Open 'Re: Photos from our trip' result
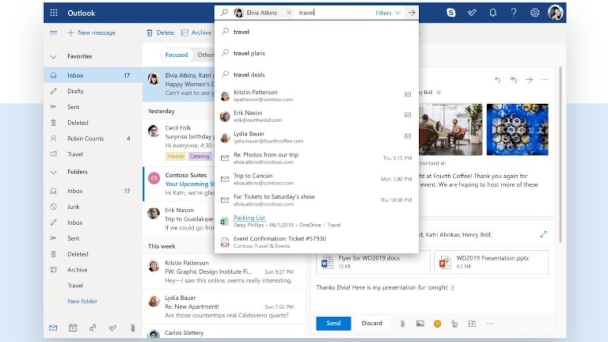The width and height of the screenshot is (608, 342). [317, 158]
